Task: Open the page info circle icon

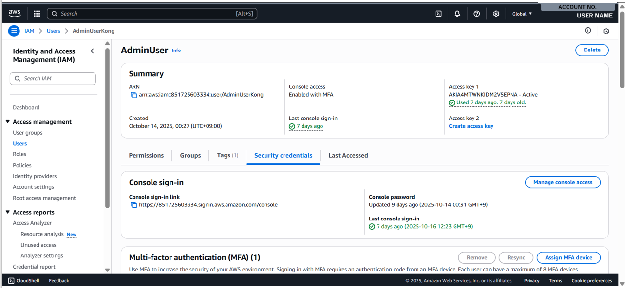Action: (x=588, y=31)
